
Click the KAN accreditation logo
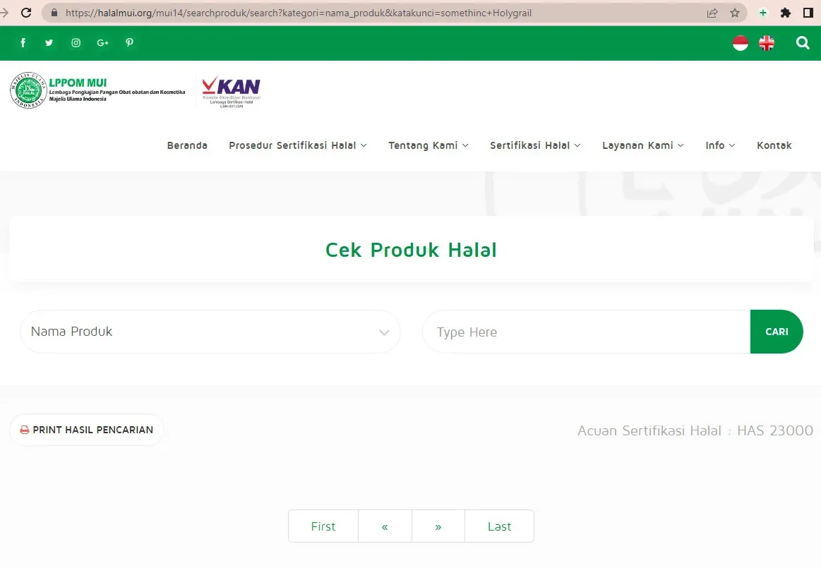click(231, 91)
